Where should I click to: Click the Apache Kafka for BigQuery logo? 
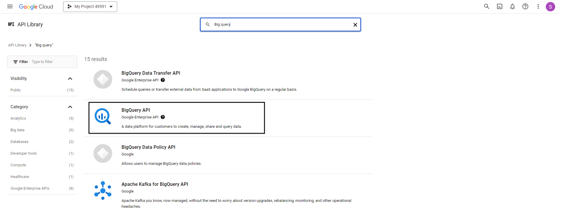pos(103,190)
